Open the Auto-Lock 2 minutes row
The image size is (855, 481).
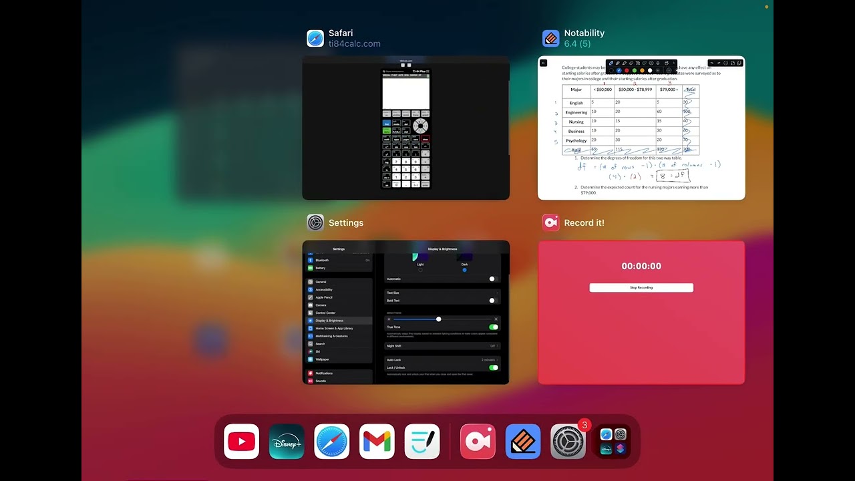tap(442, 359)
